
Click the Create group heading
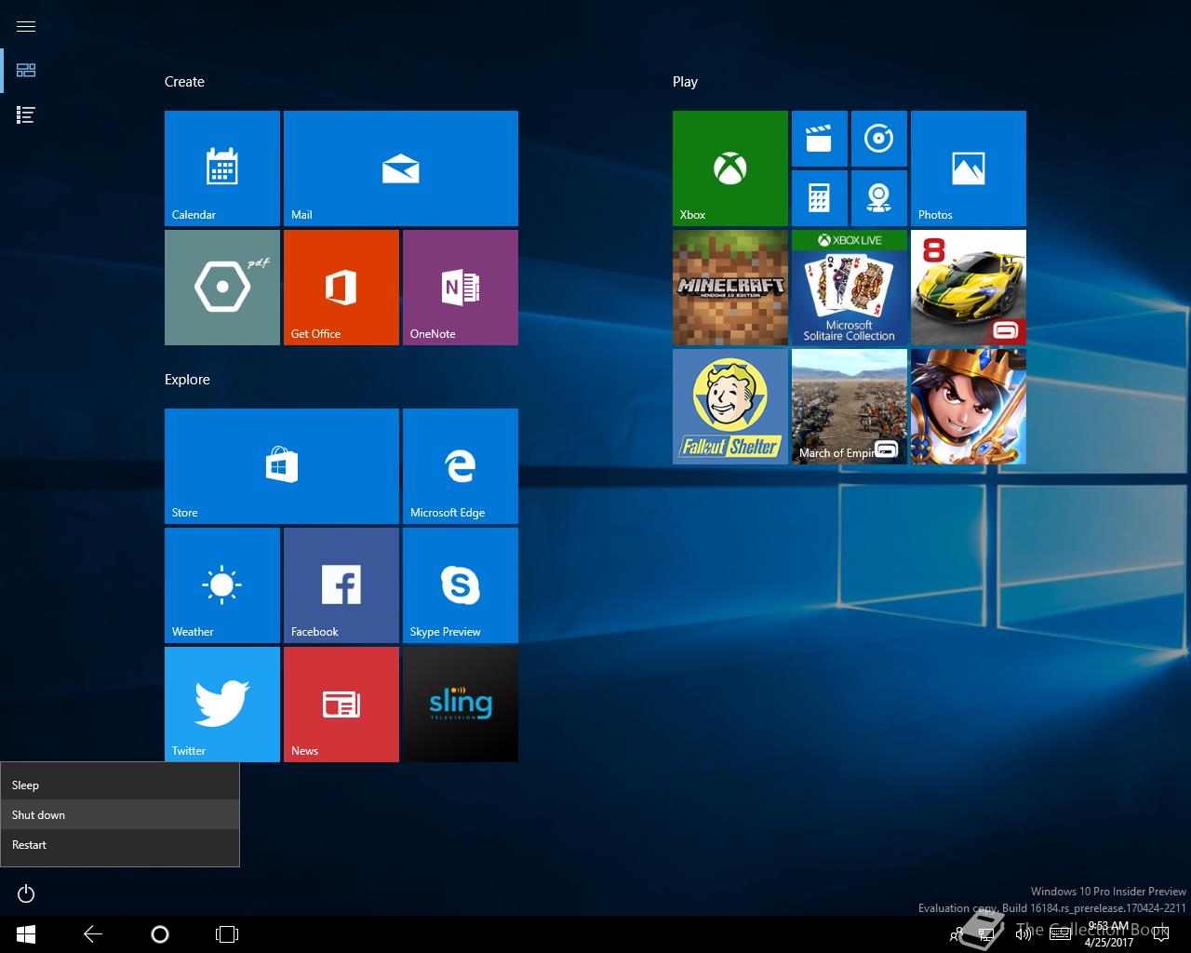pyautogui.click(x=184, y=82)
